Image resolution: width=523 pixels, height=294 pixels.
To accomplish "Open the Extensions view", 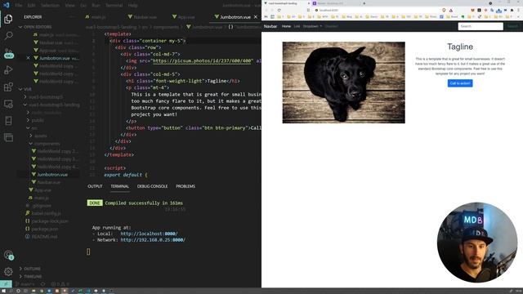I will point(8,87).
